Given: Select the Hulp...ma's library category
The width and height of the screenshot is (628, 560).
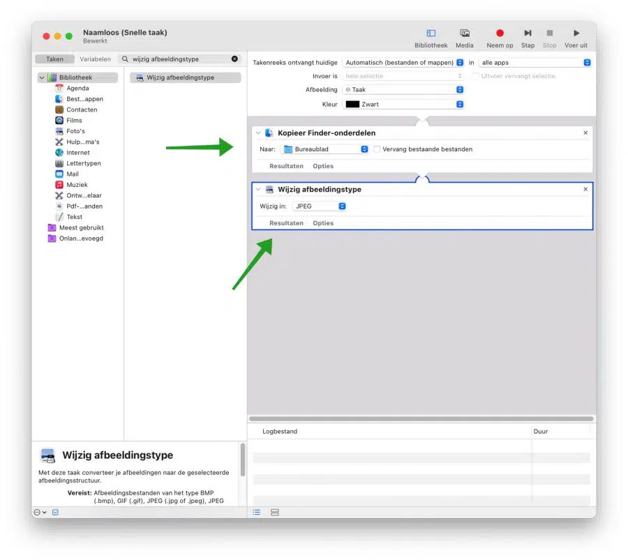Looking at the screenshot, I should 82,142.
